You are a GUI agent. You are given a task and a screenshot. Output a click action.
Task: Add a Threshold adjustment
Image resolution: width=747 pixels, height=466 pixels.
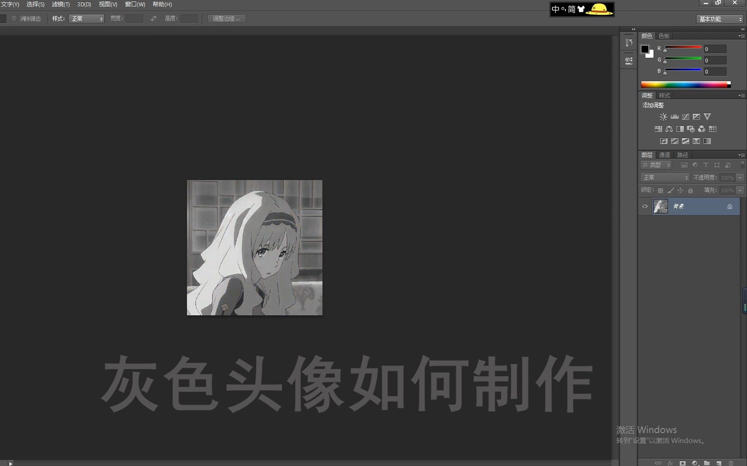[685, 141]
